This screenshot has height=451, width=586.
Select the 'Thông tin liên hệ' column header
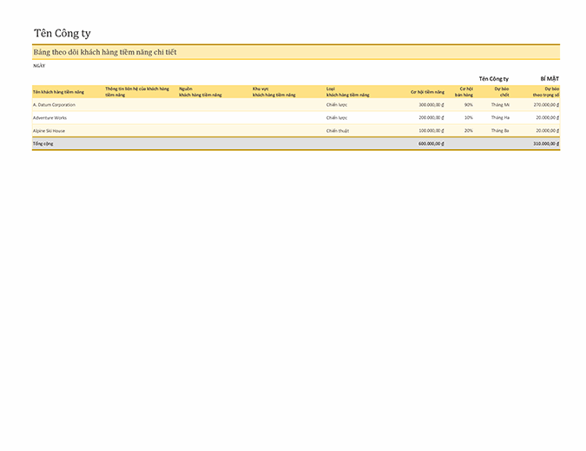137,91
